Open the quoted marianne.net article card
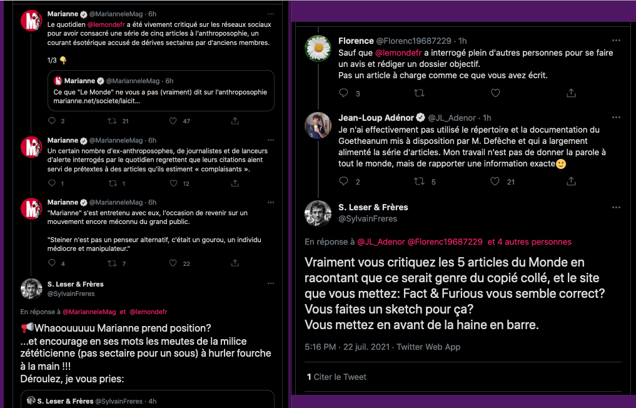This screenshot has width=636, height=408. pos(161,91)
